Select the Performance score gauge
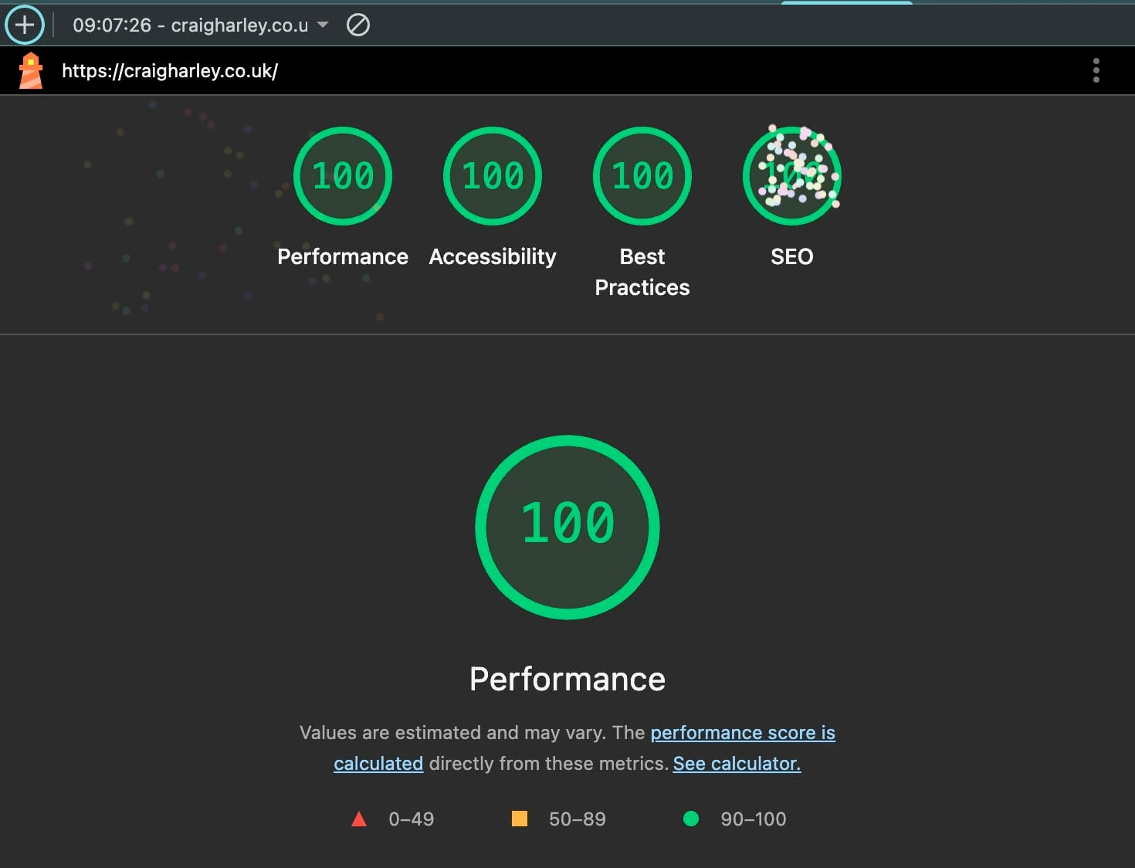Screen dimensions: 1135x868 (342, 175)
